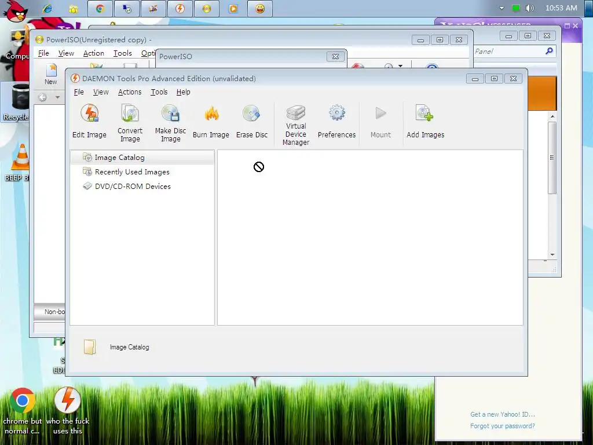Switch to PowerISO disc taskbar button
Screen dimensions: 593x445
pyautogui.click(x=207, y=9)
